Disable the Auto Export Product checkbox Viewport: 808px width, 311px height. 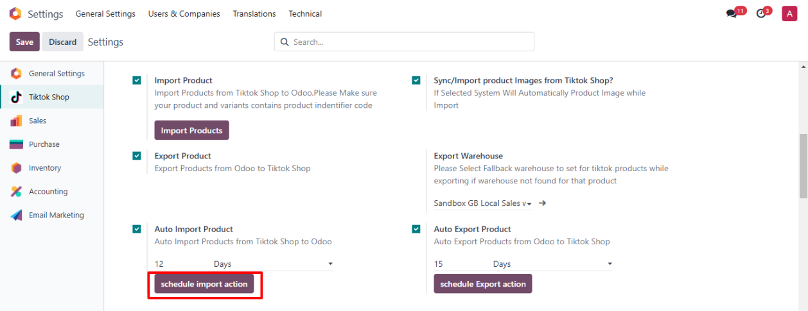point(416,229)
